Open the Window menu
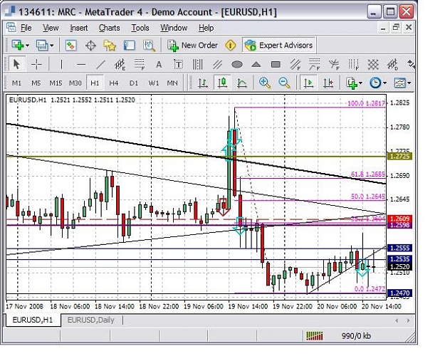445x356 pixels. [174, 28]
